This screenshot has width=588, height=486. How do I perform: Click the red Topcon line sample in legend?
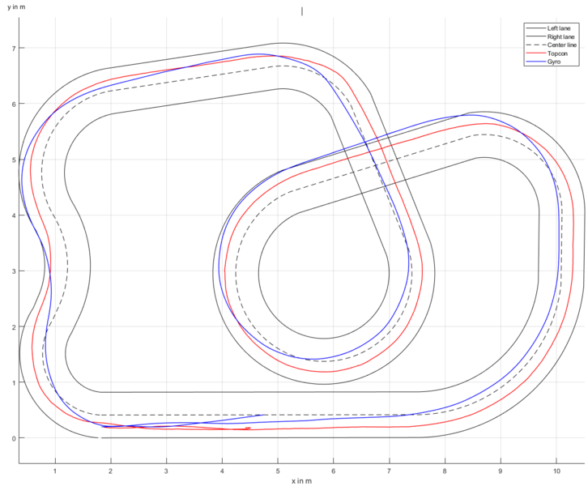[x=535, y=53]
